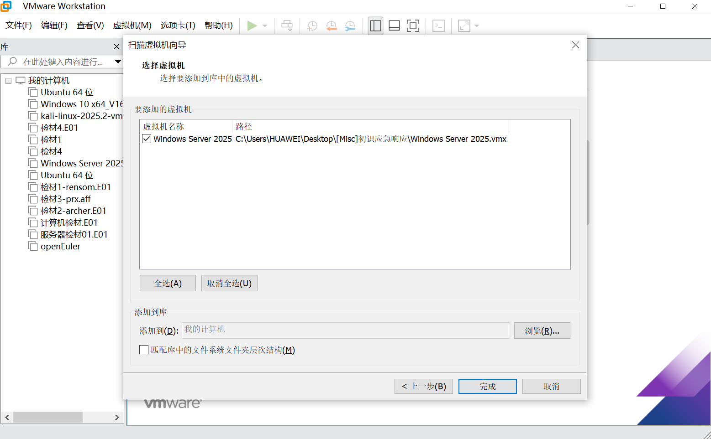Click the main window vertical scrollbar thumb
711x439 pixels.
point(588,182)
